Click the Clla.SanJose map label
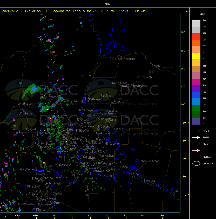 tap(118, 83)
